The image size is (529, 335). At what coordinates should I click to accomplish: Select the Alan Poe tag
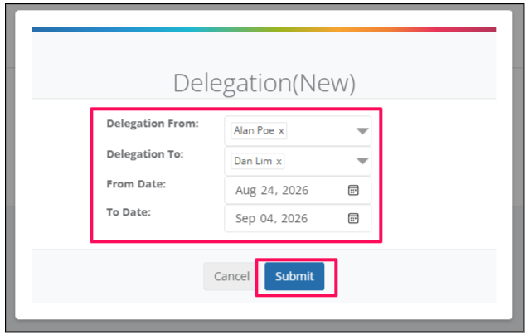pos(259,130)
